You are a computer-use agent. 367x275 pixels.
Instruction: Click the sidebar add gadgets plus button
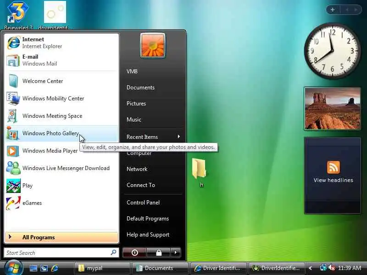[x=333, y=10]
